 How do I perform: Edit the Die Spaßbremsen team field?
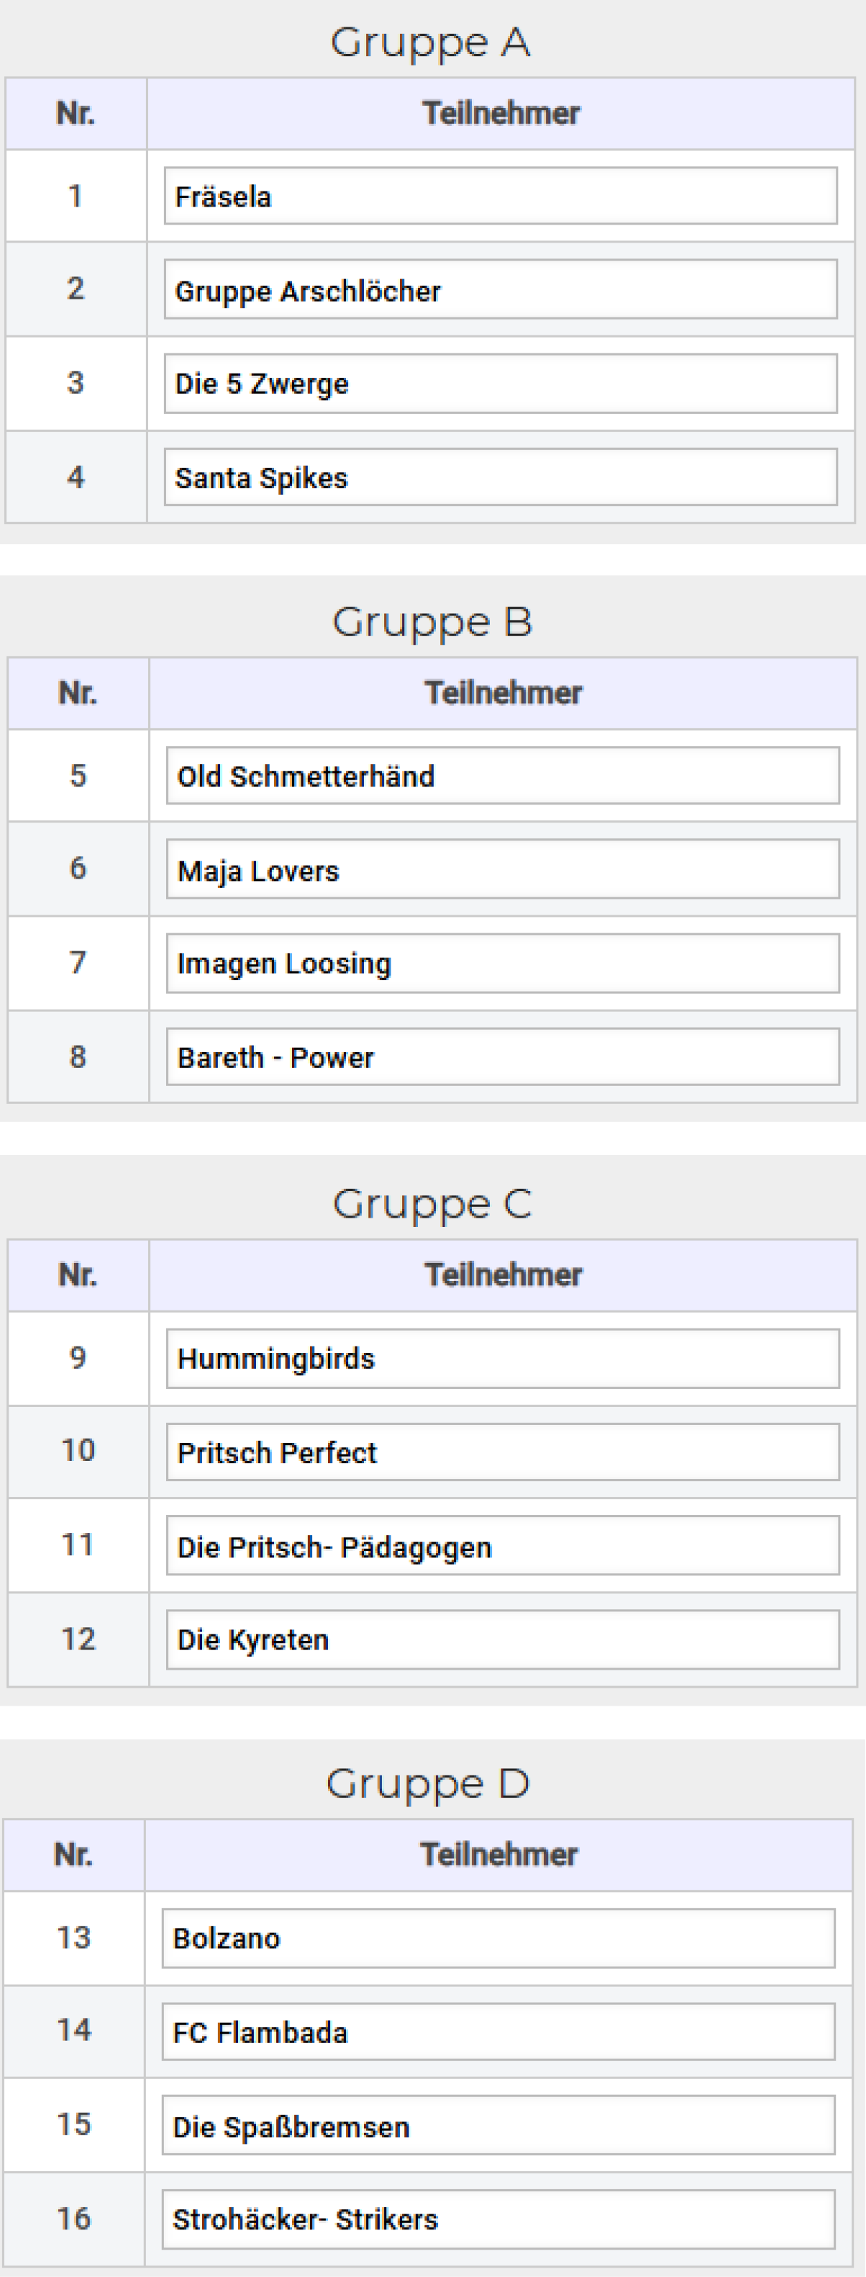[x=498, y=2126]
